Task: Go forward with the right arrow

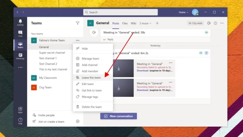Action: [x=23, y=12]
